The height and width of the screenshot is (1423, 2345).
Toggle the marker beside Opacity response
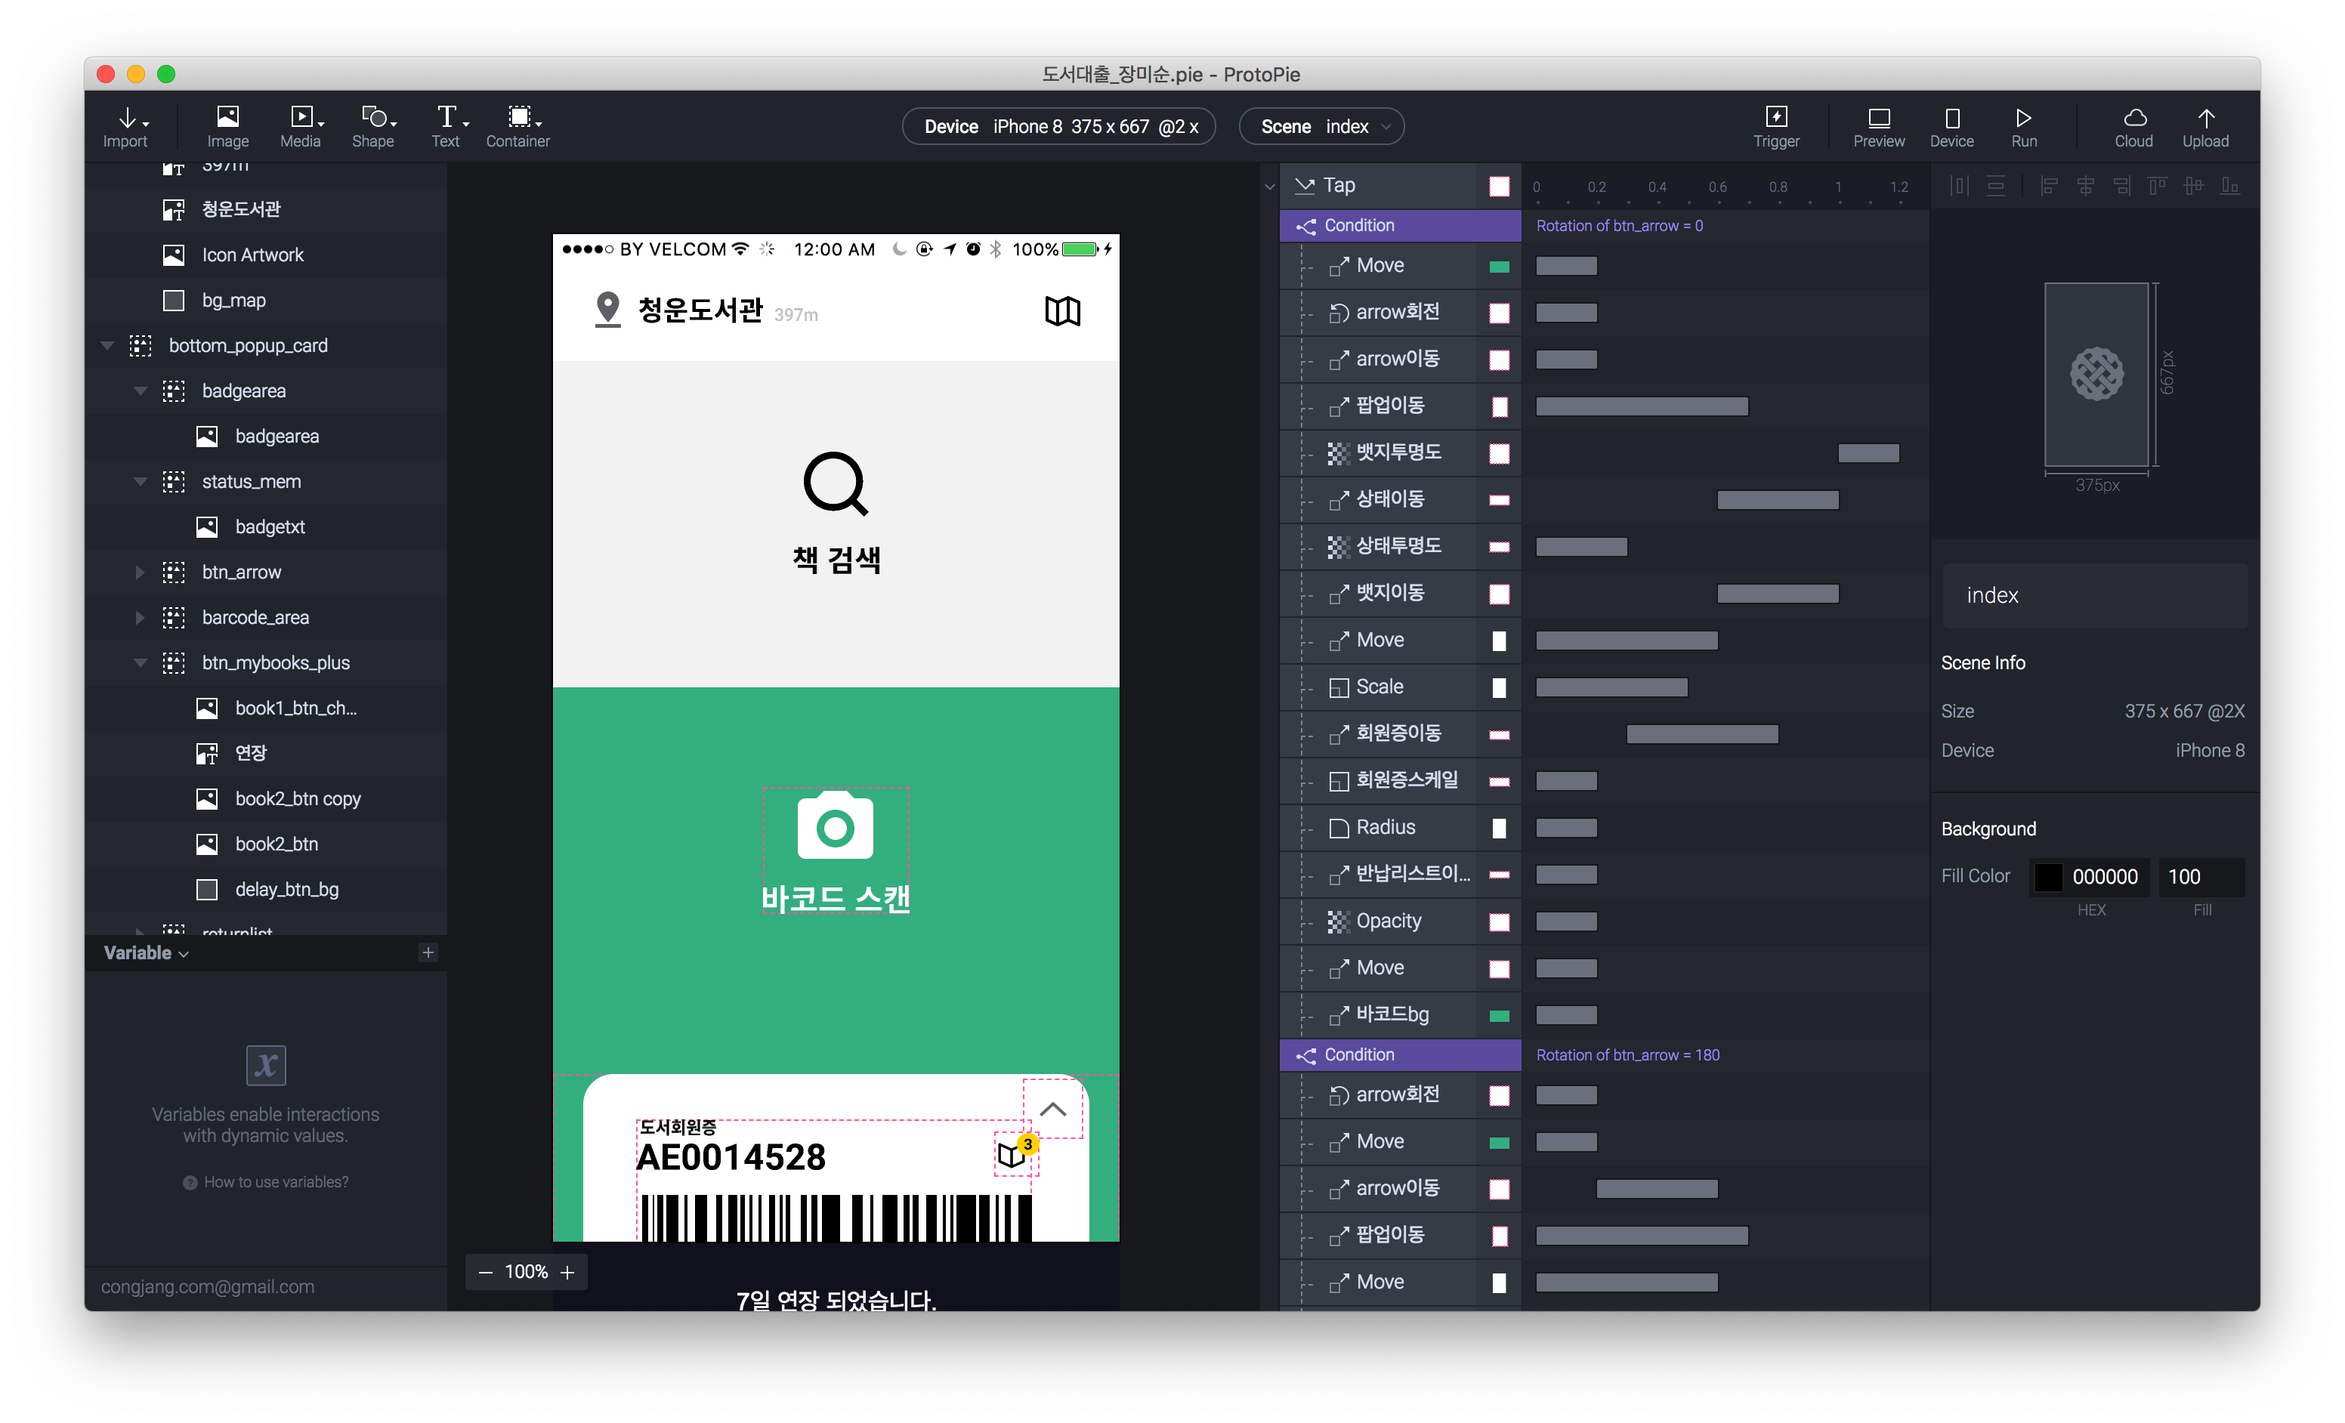[1499, 921]
